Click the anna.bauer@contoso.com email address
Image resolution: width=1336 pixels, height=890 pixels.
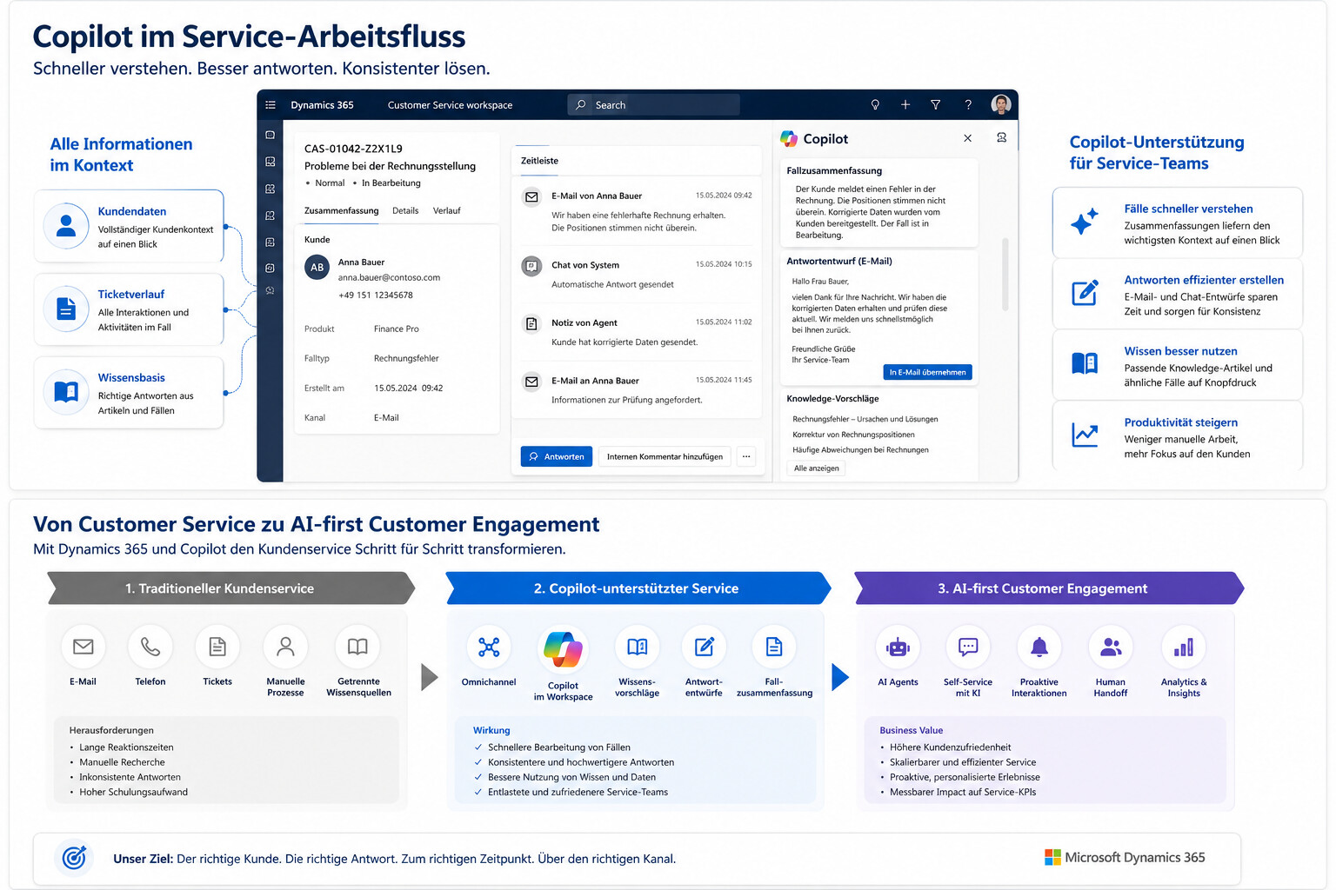(389, 278)
